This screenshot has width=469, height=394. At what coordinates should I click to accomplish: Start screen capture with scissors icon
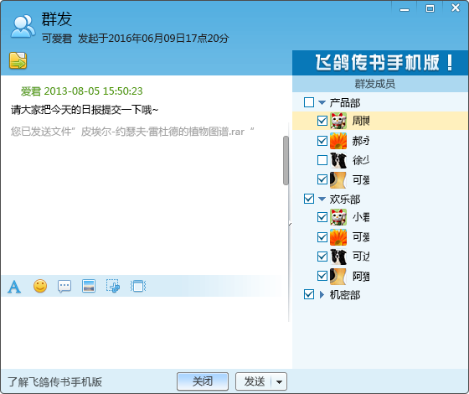[113, 286]
